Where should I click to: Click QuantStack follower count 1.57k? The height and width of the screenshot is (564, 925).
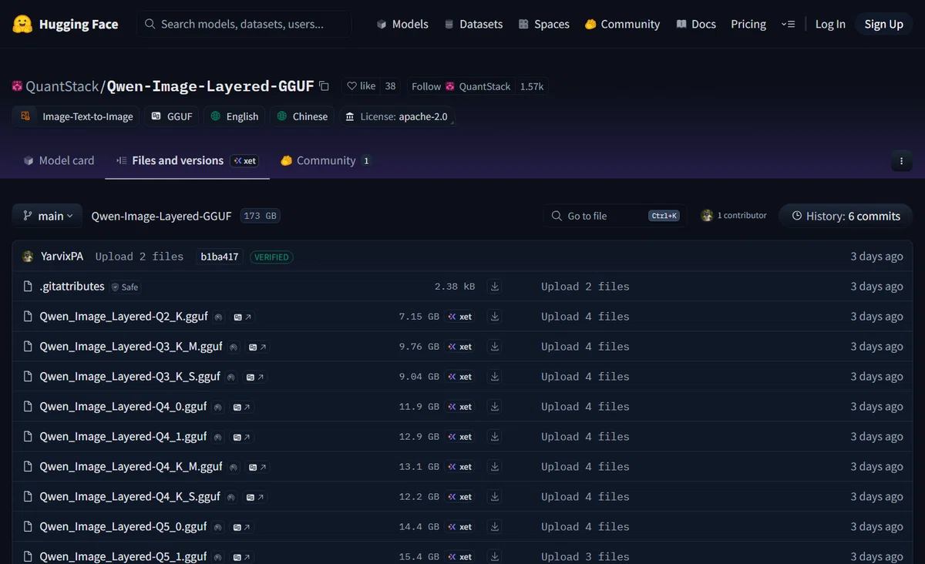[532, 86]
